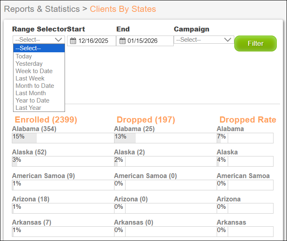
Task: Click Alaska (52) enrolled label
Action: tap(29, 152)
